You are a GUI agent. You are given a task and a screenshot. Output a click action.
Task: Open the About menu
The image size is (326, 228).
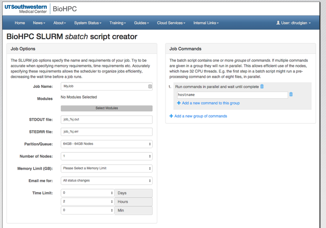click(59, 23)
